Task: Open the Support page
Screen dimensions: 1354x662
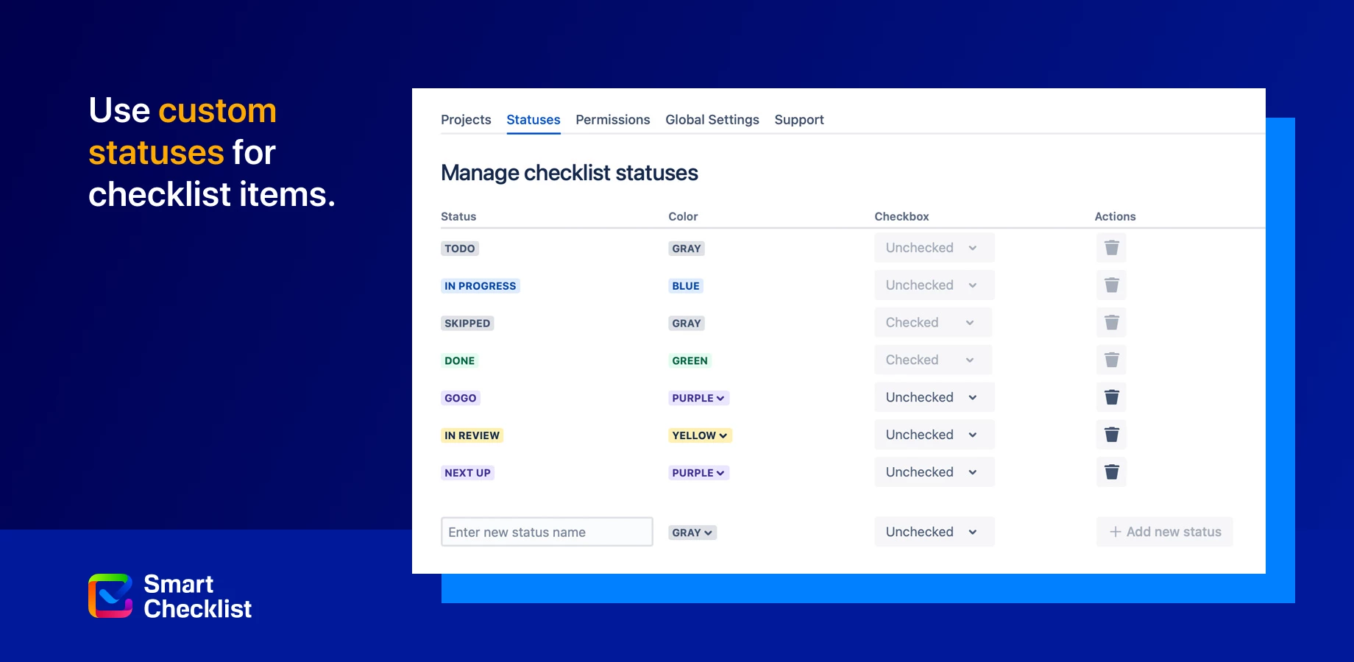Action: (x=799, y=120)
